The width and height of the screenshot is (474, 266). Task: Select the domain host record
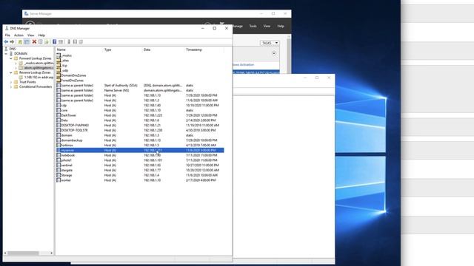[140, 135]
